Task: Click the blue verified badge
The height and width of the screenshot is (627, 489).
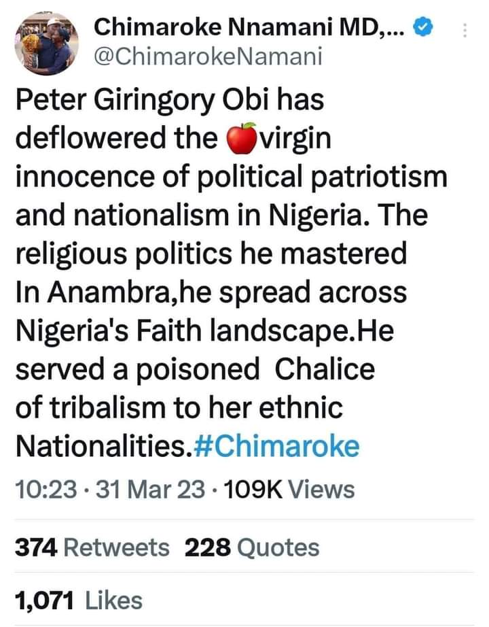Action: pos(422,29)
